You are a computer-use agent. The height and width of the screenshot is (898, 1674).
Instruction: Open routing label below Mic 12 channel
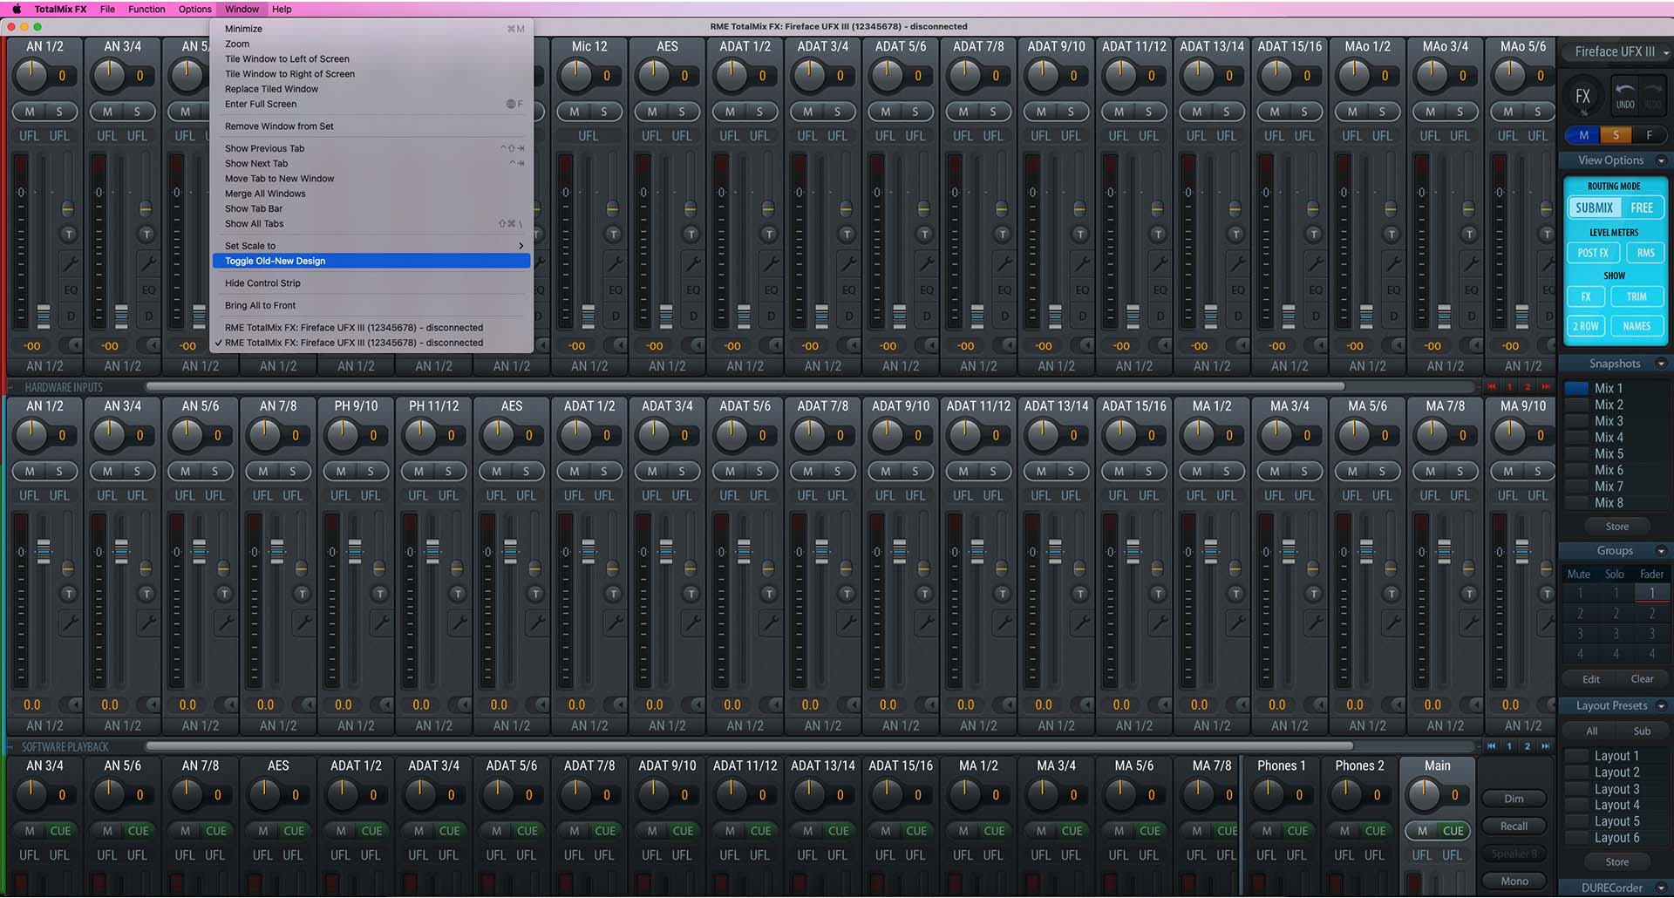click(589, 366)
